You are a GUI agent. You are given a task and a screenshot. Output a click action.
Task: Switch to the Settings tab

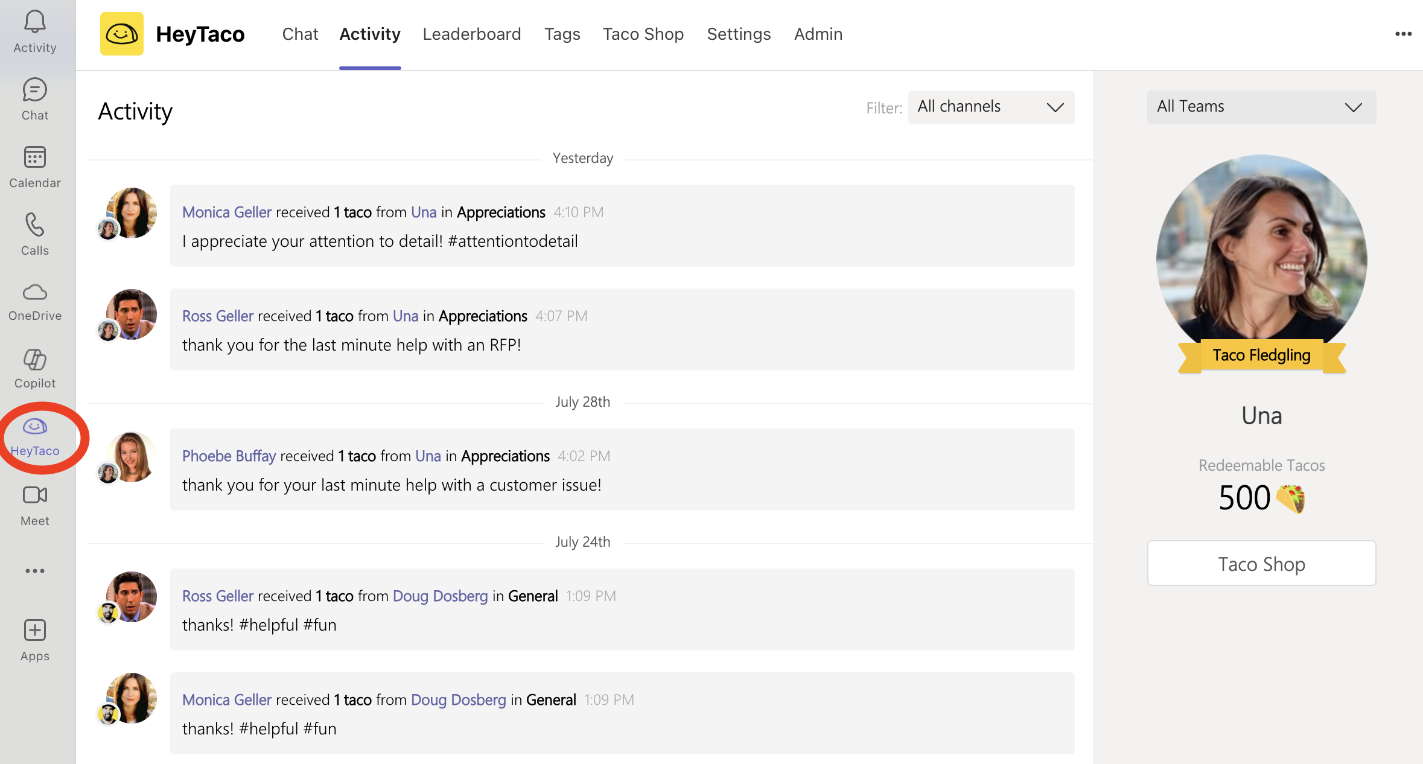coord(739,34)
